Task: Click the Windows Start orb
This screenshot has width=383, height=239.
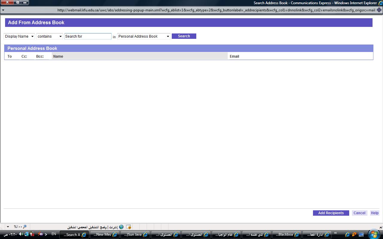Action: 374,234
